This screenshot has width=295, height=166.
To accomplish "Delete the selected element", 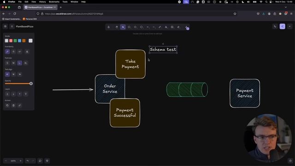I will pyautogui.click(x=13, y=106).
